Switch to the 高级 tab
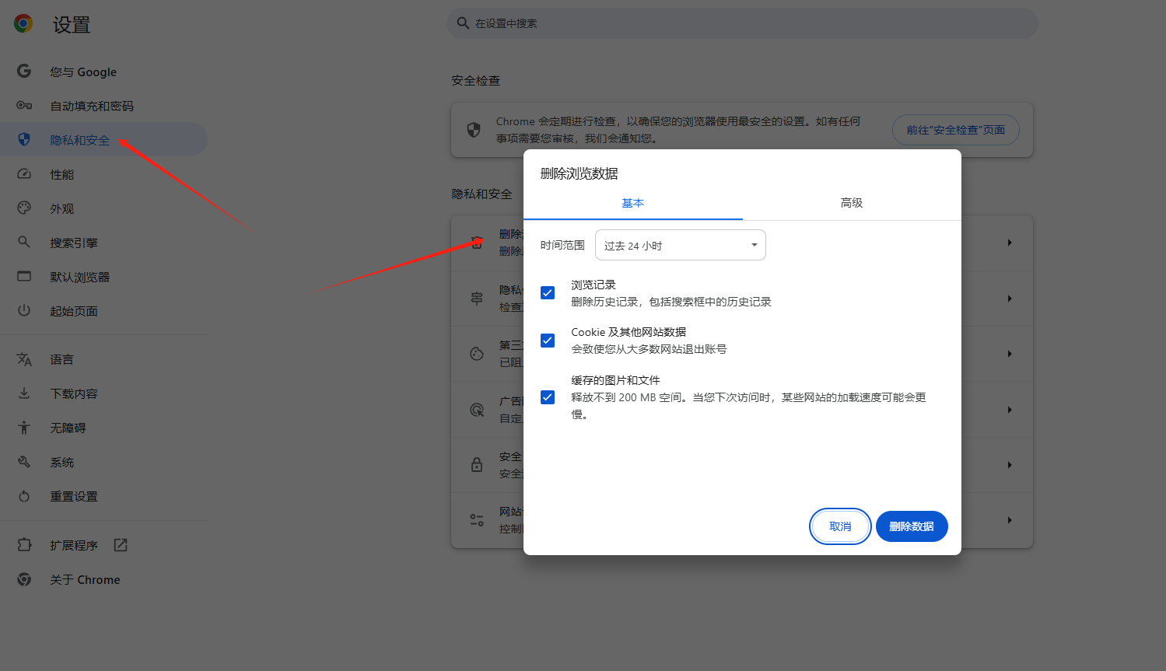 [852, 203]
